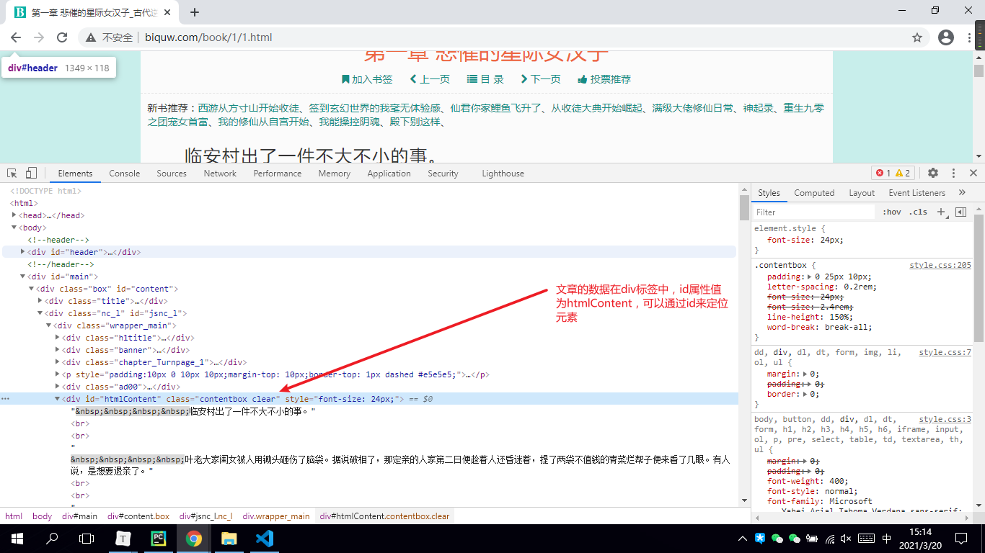Switch to the Console tab
The height and width of the screenshot is (553, 985).
point(125,173)
